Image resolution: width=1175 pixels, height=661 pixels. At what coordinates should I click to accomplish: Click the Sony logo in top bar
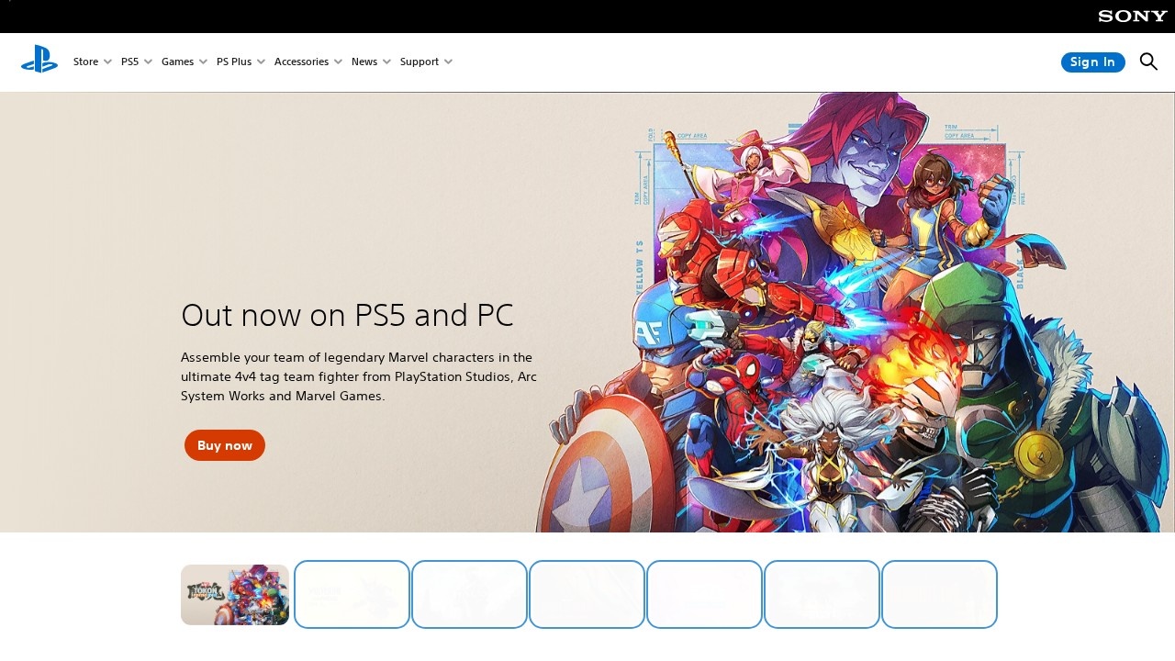[1133, 17]
